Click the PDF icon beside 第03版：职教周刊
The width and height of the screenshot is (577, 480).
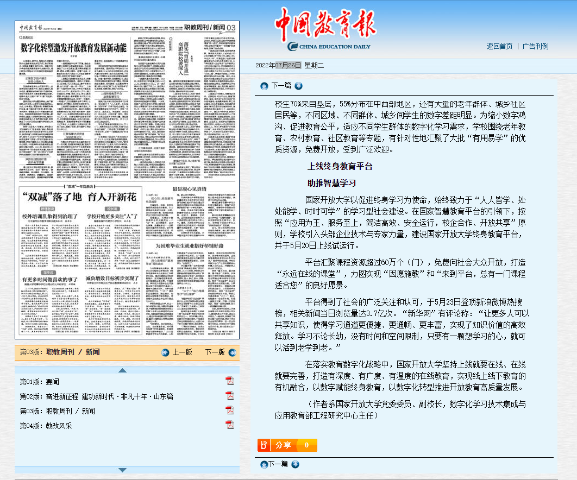tap(230, 409)
